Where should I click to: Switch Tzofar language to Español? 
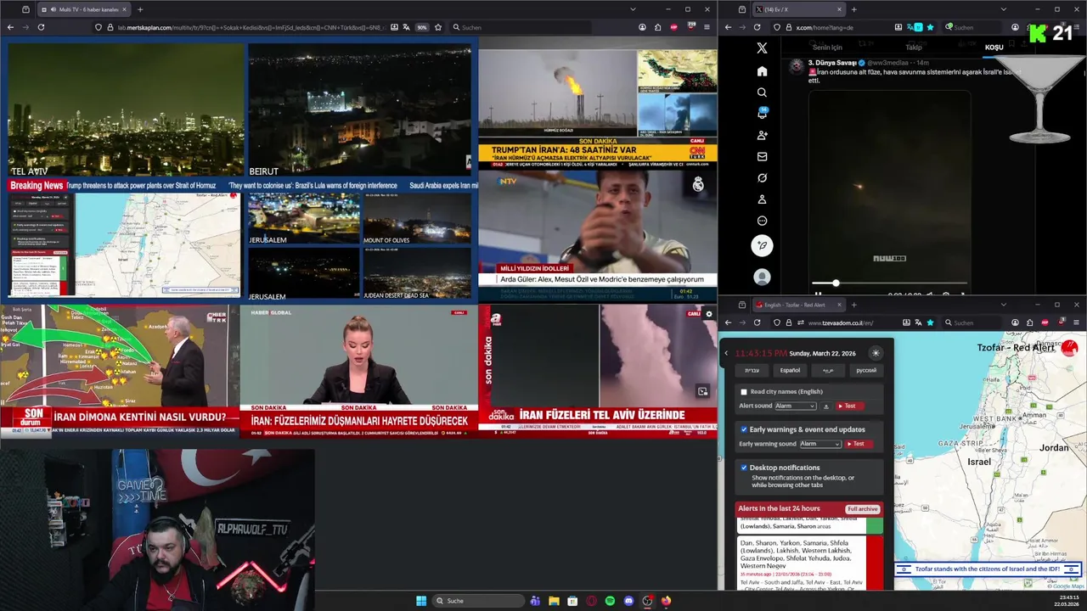click(790, 370)
